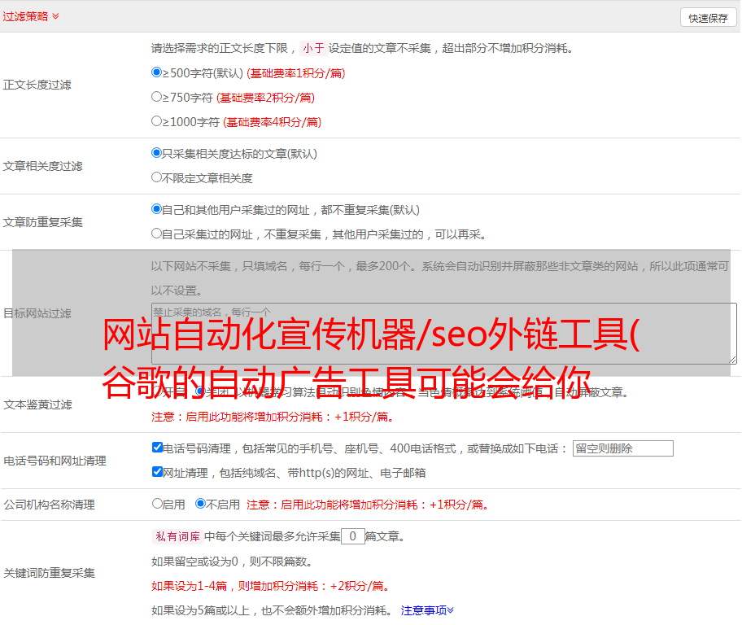Select ≥750字符 length filter option
The height and width of the screenshot is (625, 742).
[x=156, y=97]
